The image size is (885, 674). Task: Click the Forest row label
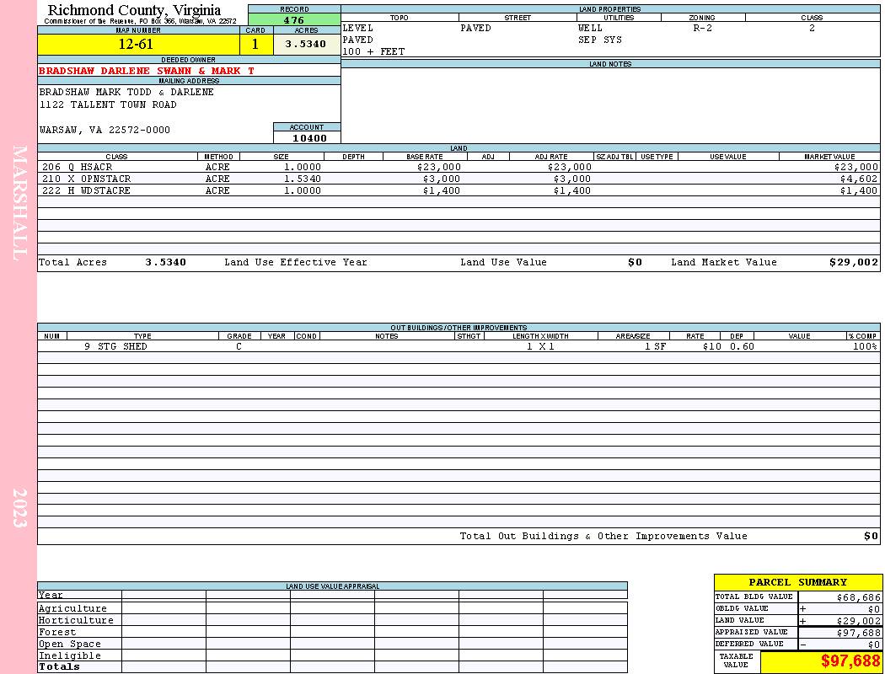click(57, 632)
